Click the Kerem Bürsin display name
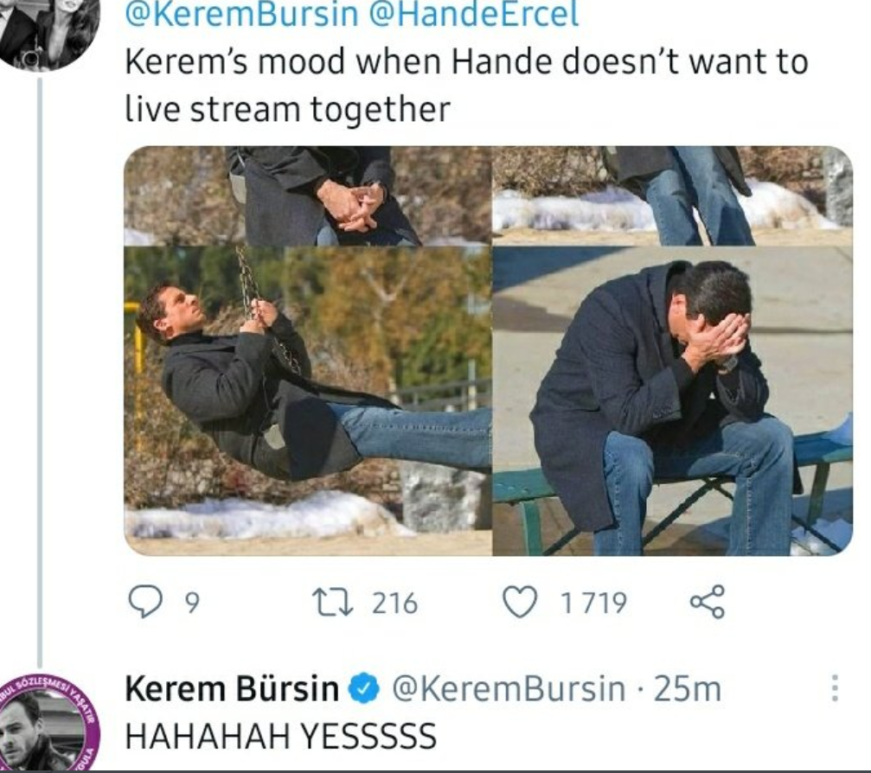This screenshot has width=871, height=773. (x=232, y=688)
